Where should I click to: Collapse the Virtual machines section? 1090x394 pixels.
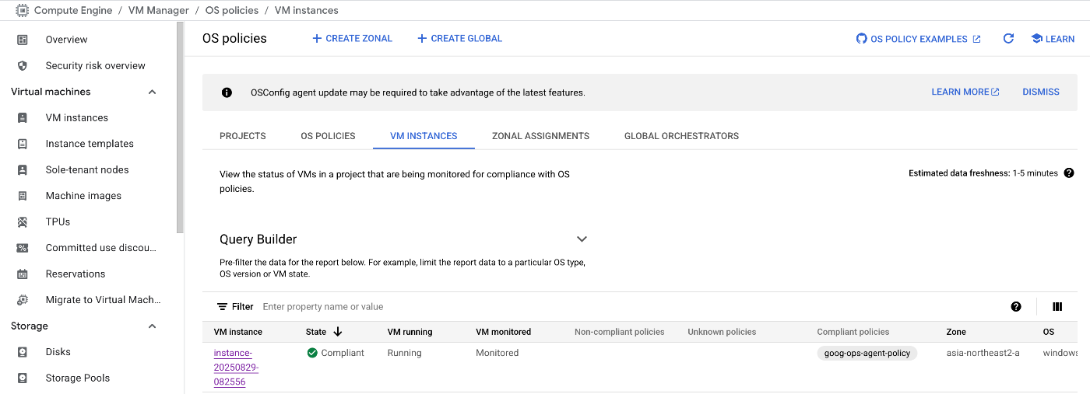[152, 92]
